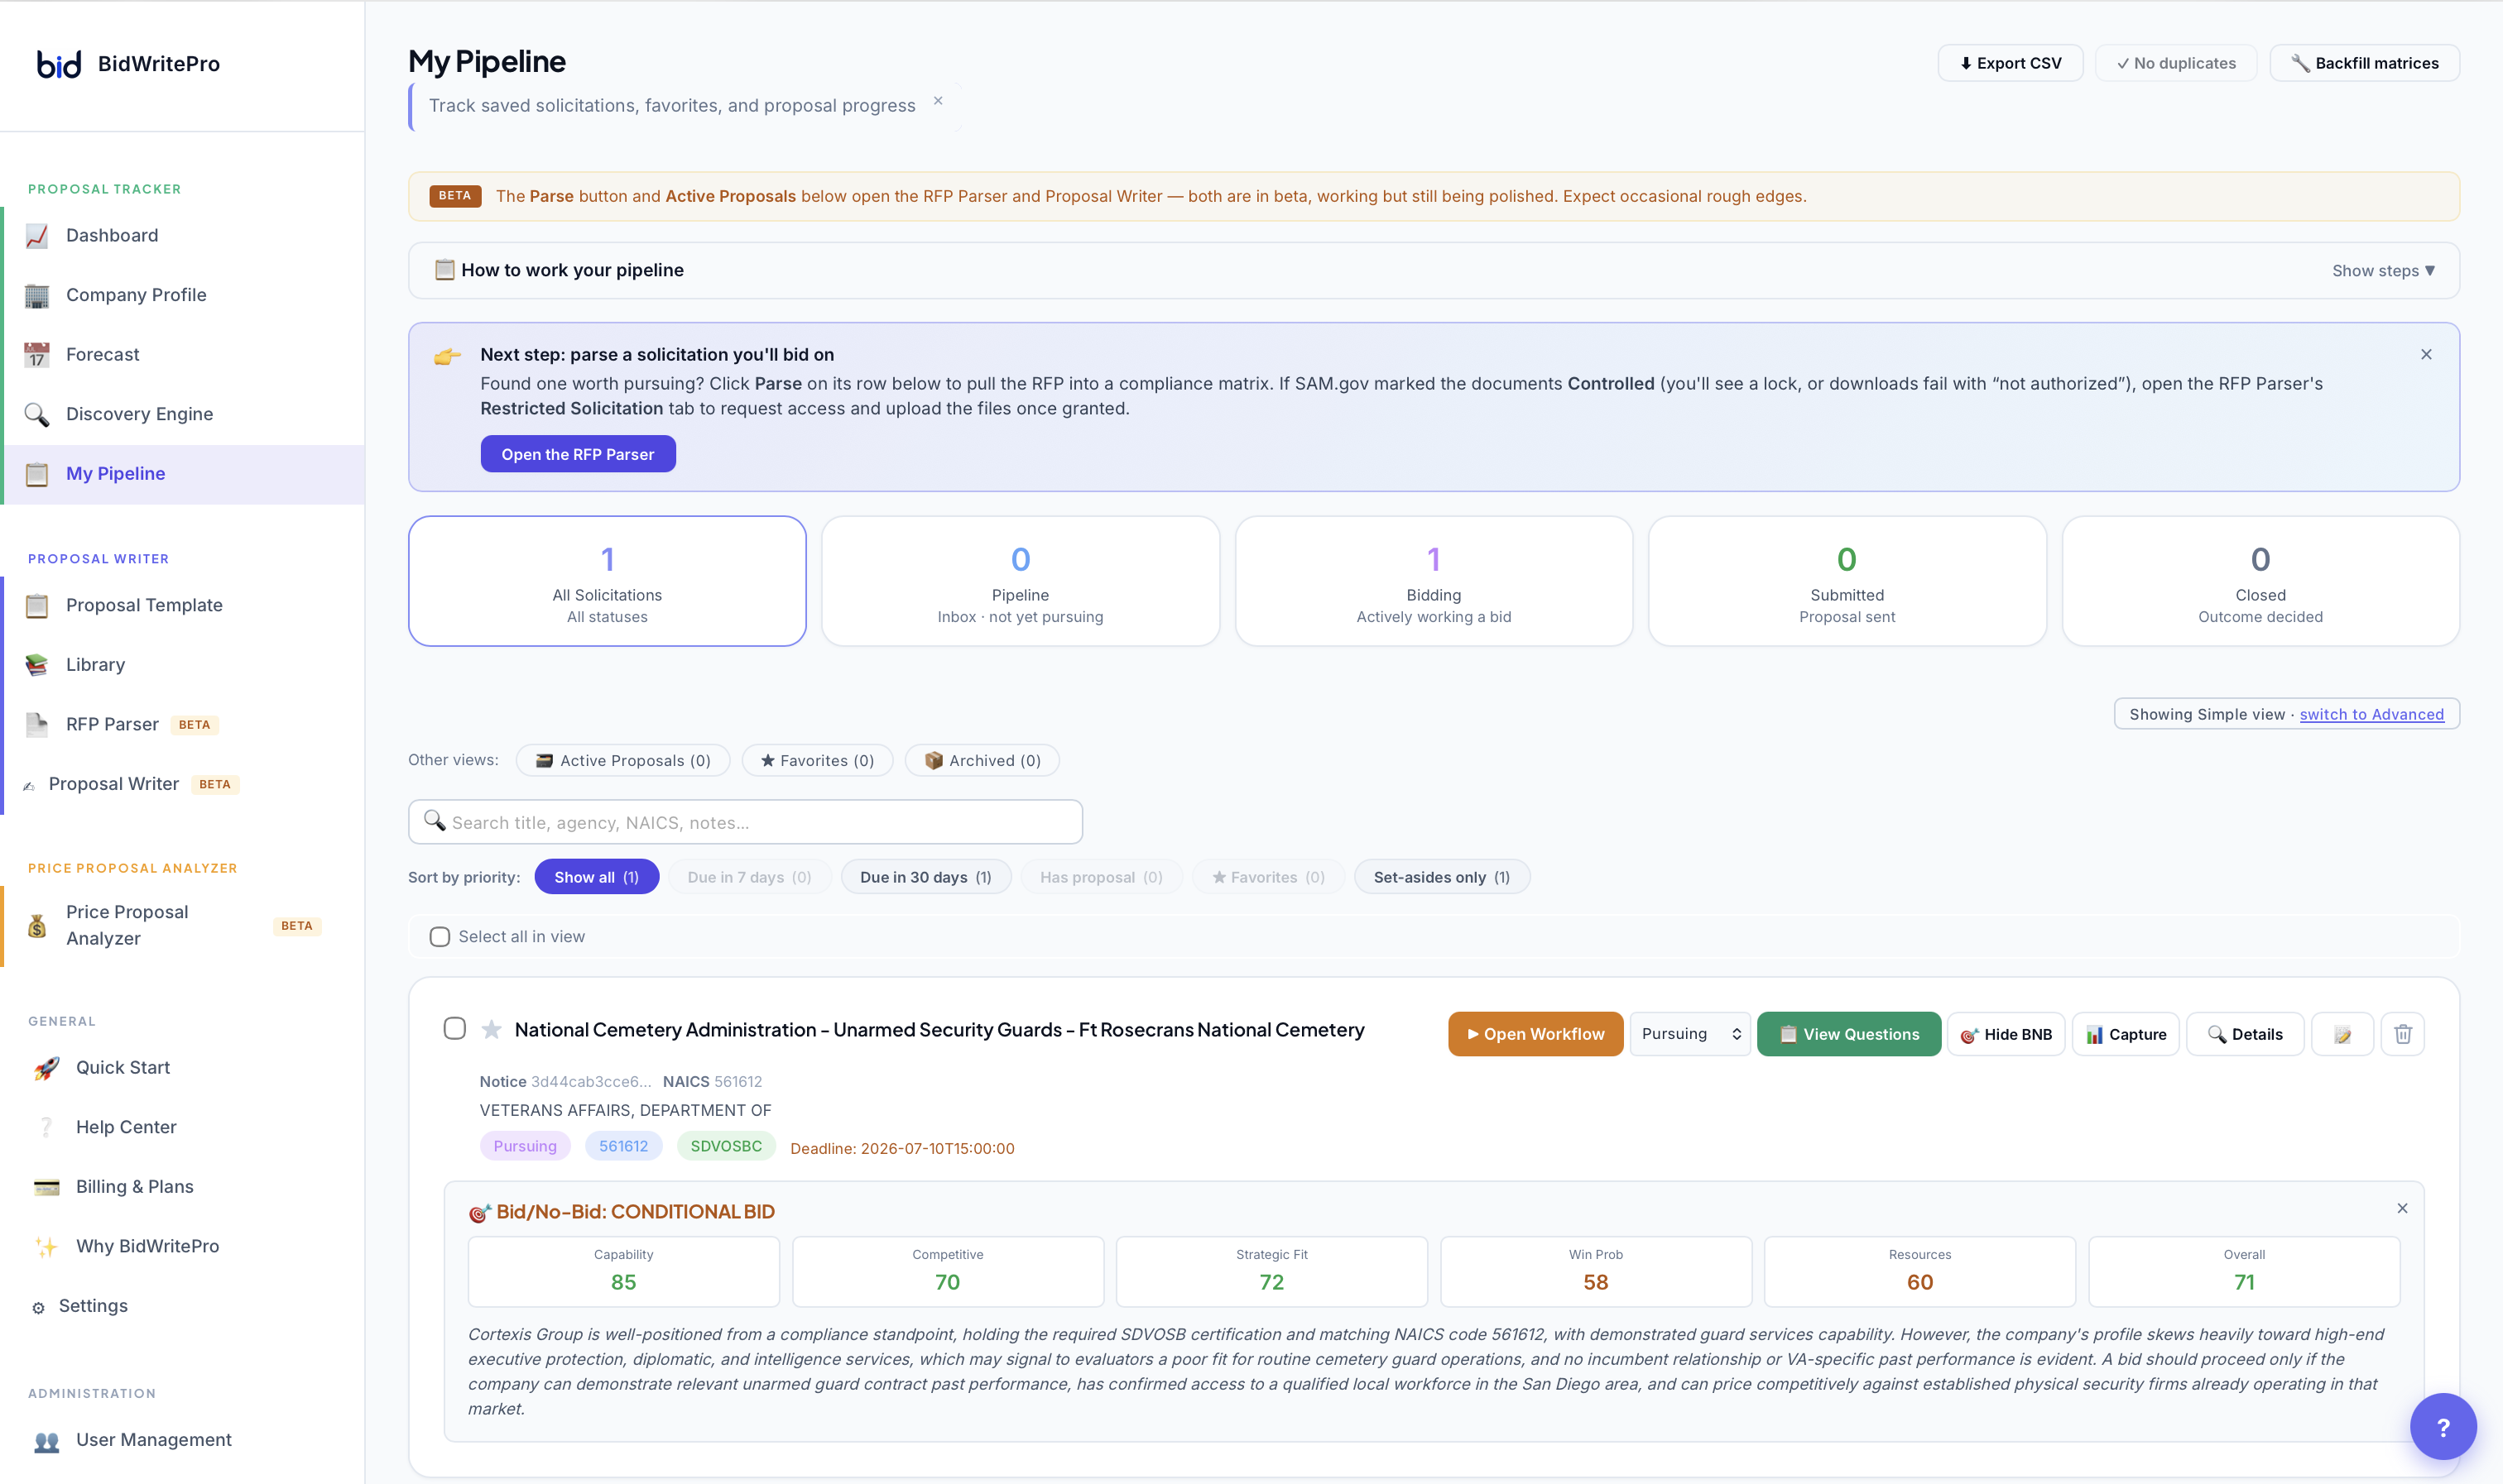Click the search magnifier icon
Viewport: 2503px width, 1484px height.
(x=435, y=821)
